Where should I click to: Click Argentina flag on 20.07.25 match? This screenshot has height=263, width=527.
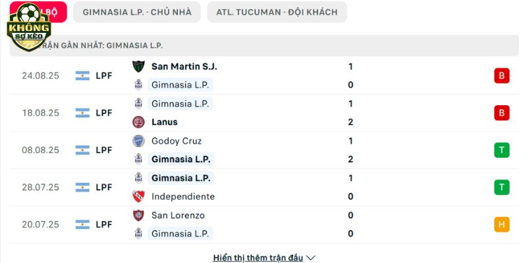82,224
